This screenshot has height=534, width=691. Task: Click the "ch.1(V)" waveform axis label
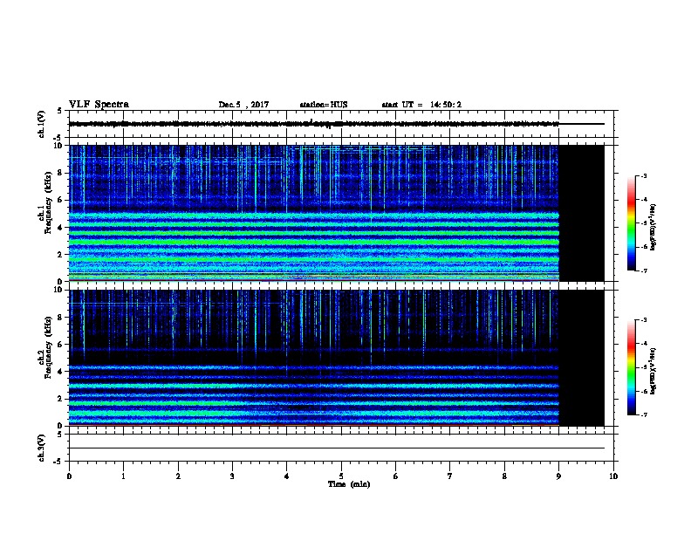point(41,124)
